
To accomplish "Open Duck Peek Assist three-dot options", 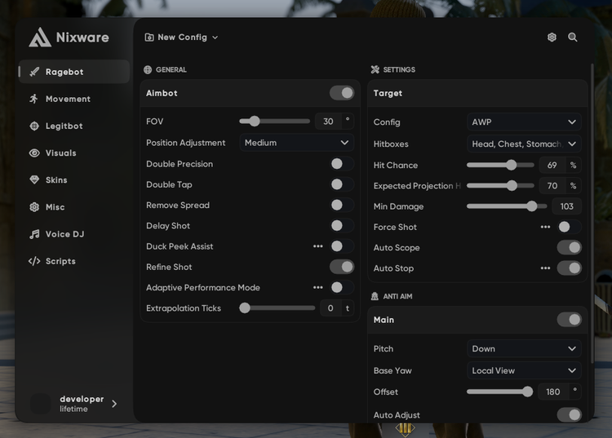I will [x=318, y=246].
